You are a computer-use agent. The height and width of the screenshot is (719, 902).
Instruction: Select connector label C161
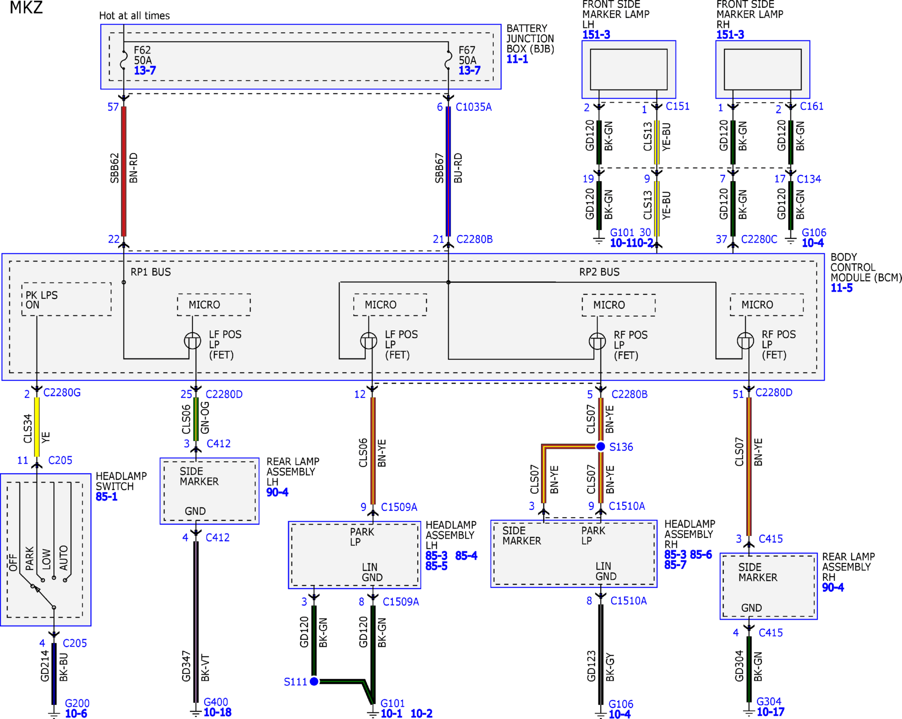(811, 106)
